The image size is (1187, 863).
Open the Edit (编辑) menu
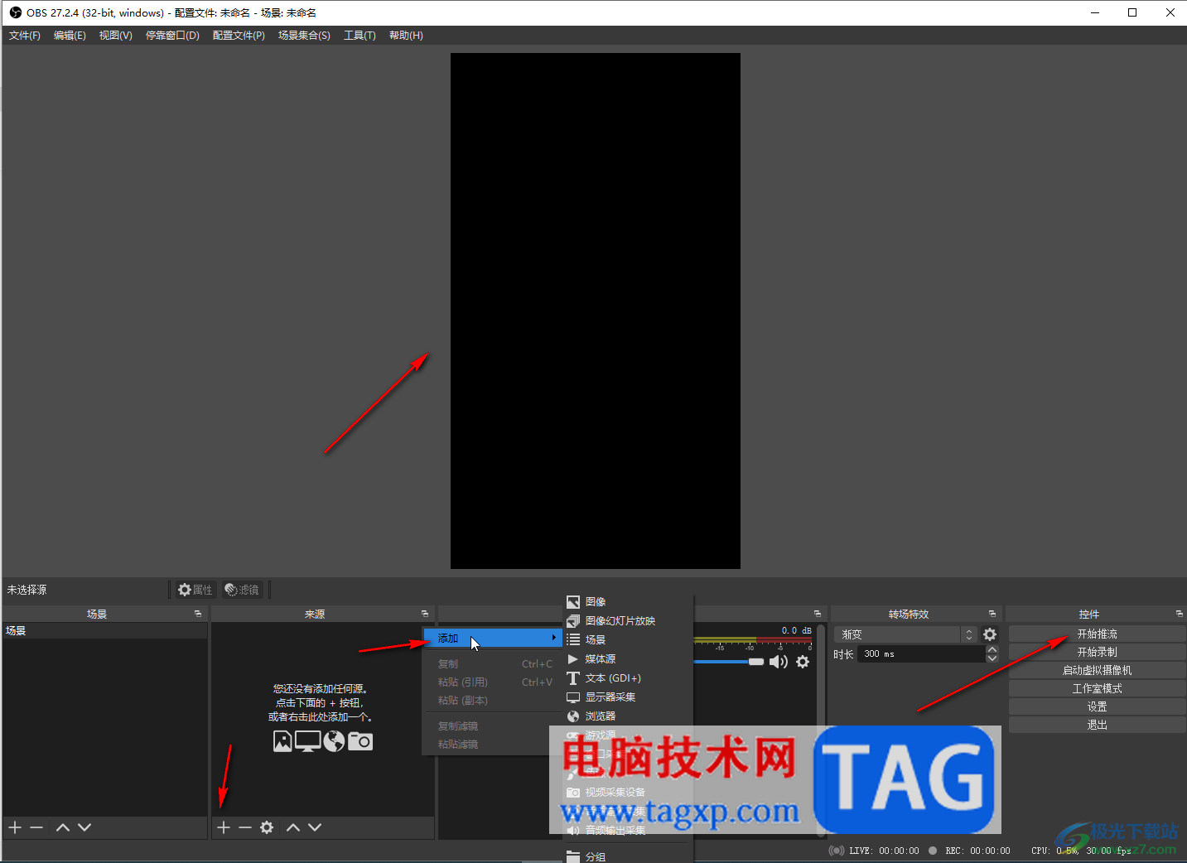click(x=70, y=36)
